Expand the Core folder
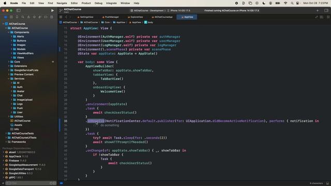Image resolution: width=331 pixels, height=186 pixels. (9, 62)
